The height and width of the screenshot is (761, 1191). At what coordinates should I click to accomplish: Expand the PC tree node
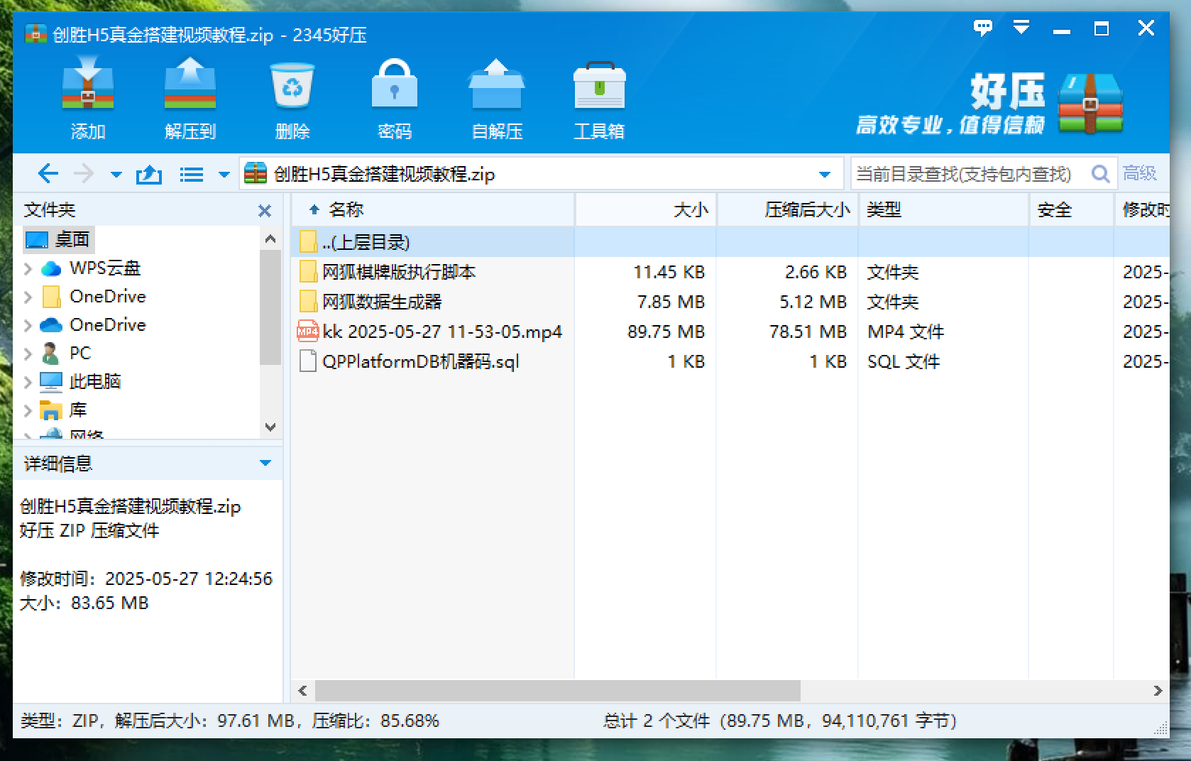pos(28,354)
